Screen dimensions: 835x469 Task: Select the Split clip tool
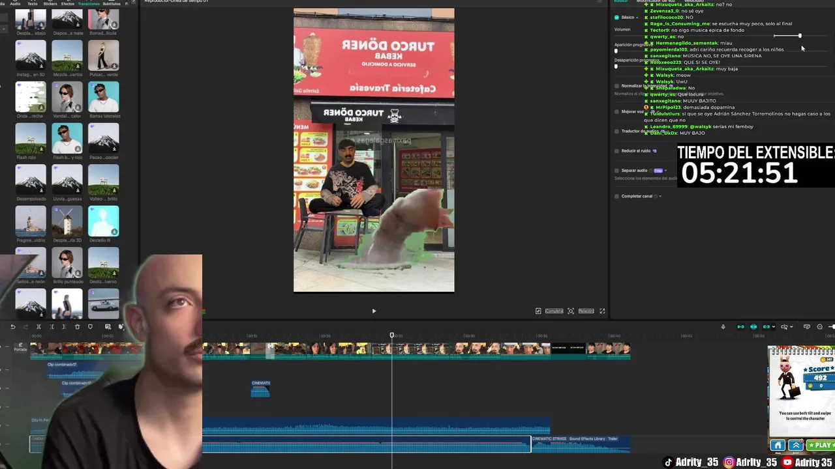(38, 327)
